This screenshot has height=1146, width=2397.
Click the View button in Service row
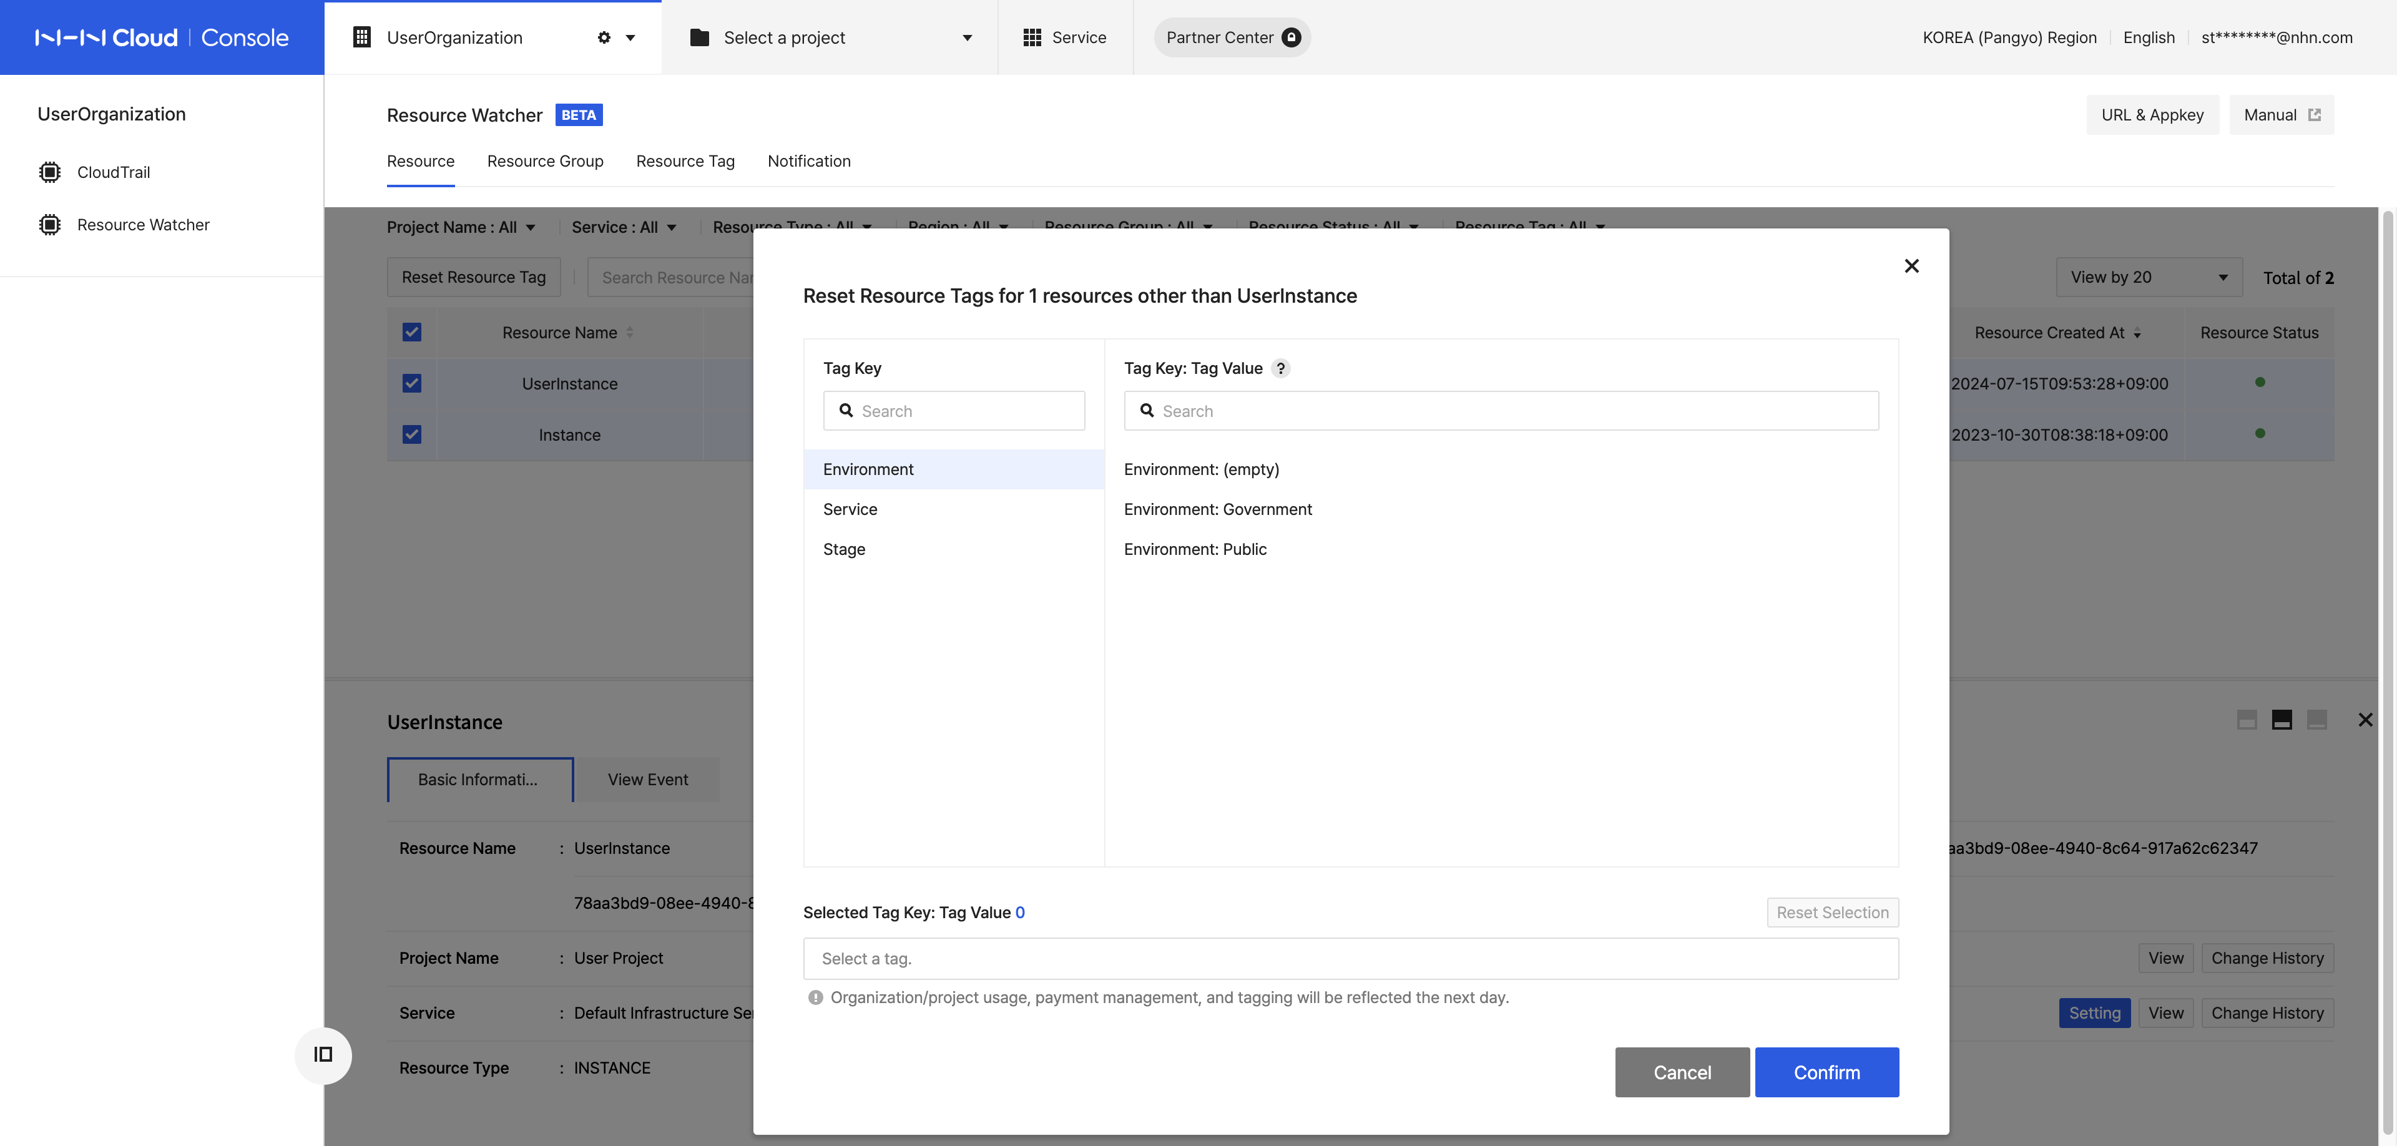(2165, 1013)
